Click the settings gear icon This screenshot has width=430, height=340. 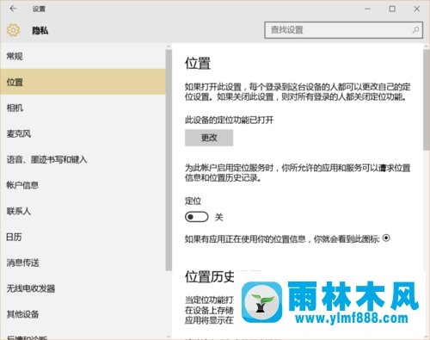pos(13,30)
